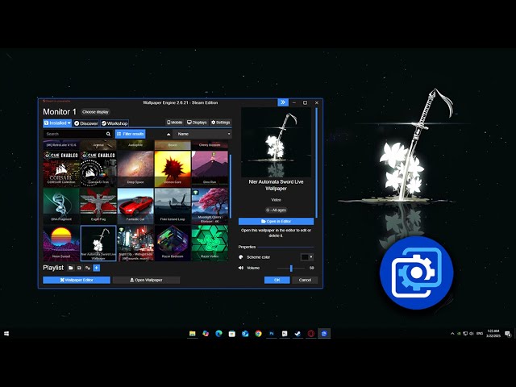Open the Settings section
Screen dimensions: 516x387
[220, 123]
